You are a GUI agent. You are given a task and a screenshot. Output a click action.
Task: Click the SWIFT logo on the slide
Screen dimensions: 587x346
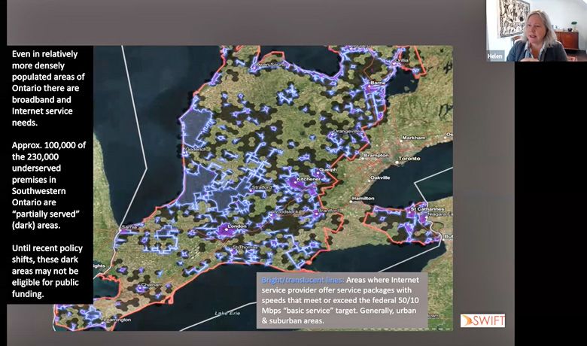click(482, 320)
